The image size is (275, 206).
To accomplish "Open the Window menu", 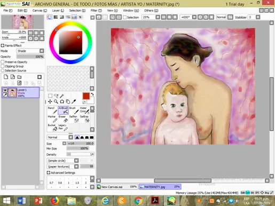I will click(131, 11).
